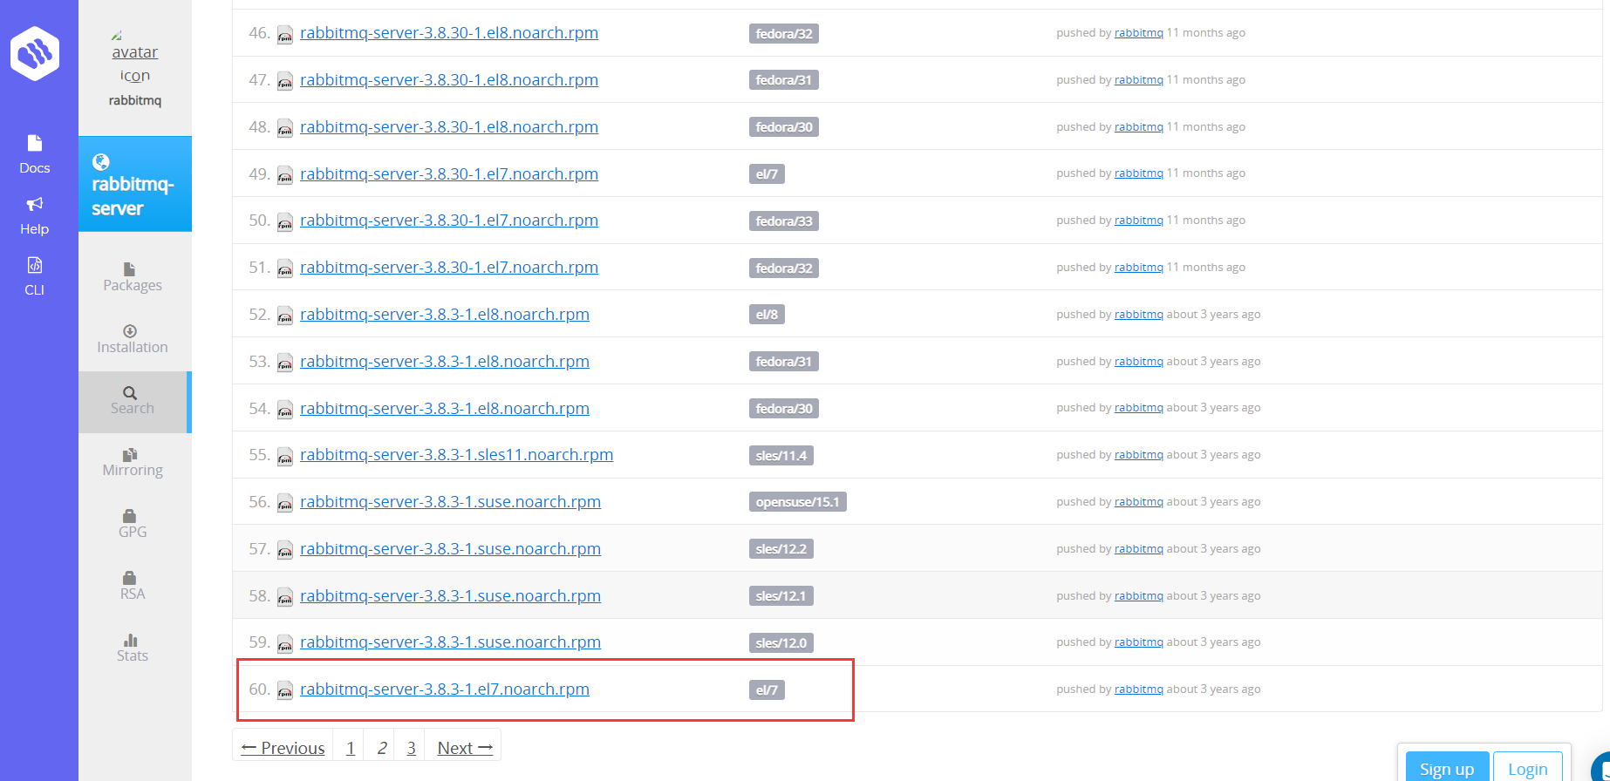Viewport: 1610px width, 781px height.
Task: Click fedora/31 badge on row 47
Action: click(784, 80)
